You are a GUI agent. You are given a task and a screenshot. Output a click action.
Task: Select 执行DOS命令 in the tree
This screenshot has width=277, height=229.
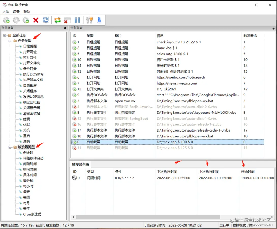(x=33, y=74)
